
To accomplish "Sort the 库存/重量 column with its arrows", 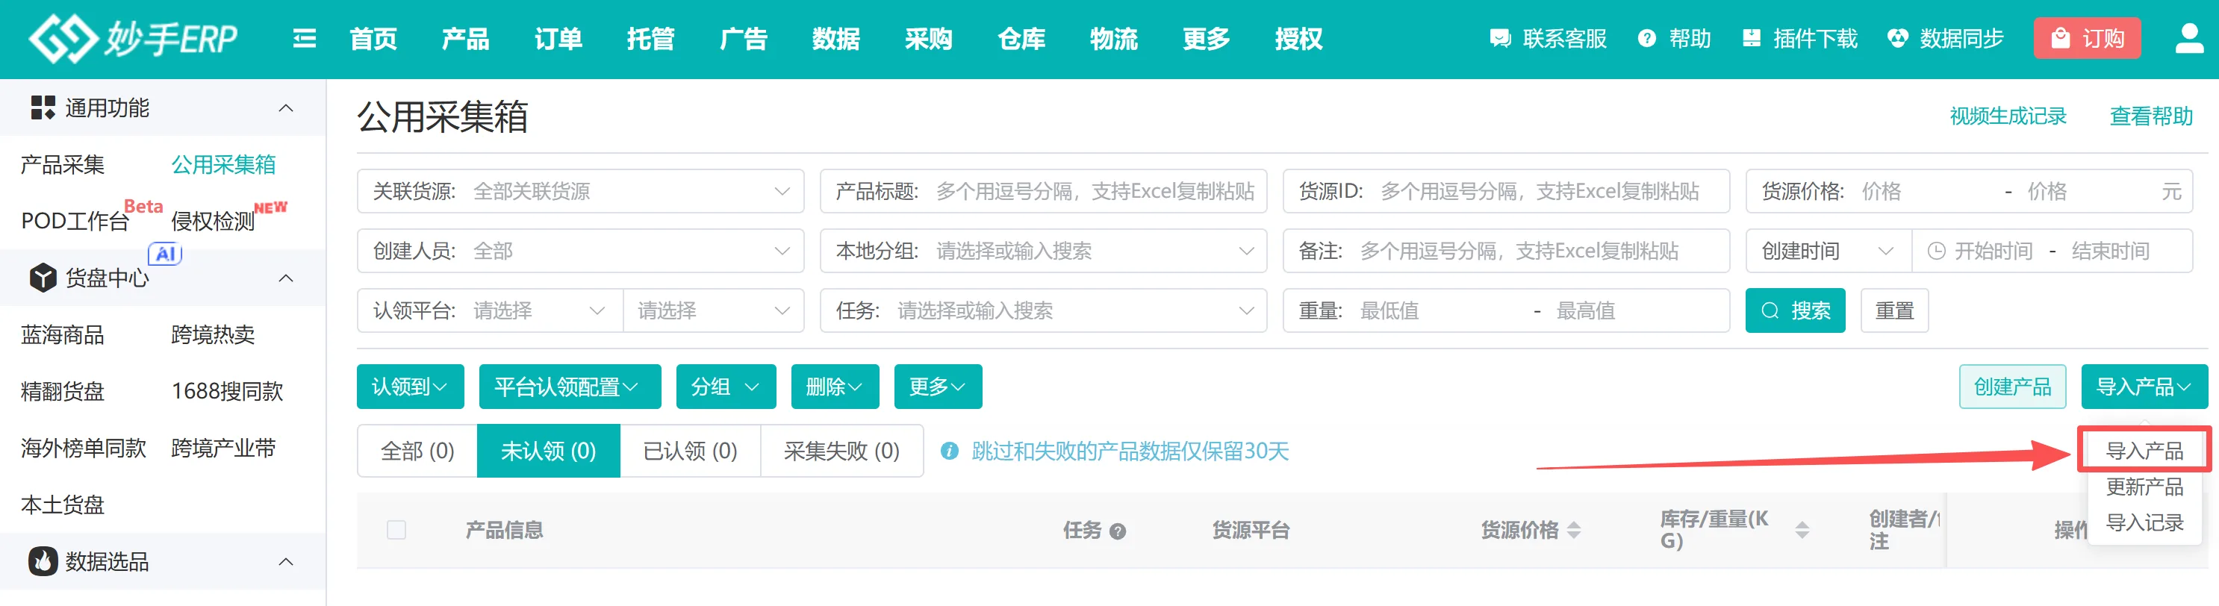I will [x=1801, y=530].
